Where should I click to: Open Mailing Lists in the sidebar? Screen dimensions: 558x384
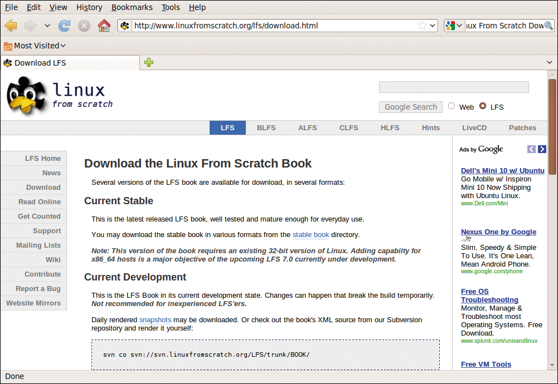click(x=34, y=245)
